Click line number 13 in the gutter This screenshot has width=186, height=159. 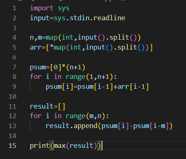[12, 126]
